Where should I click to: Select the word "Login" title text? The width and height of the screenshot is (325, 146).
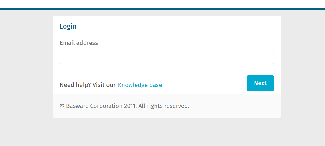[x=68, y=26]
